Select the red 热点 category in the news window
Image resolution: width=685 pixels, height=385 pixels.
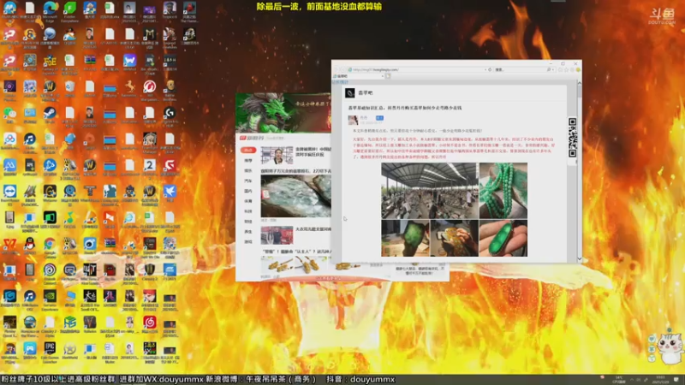pos(248,150)
